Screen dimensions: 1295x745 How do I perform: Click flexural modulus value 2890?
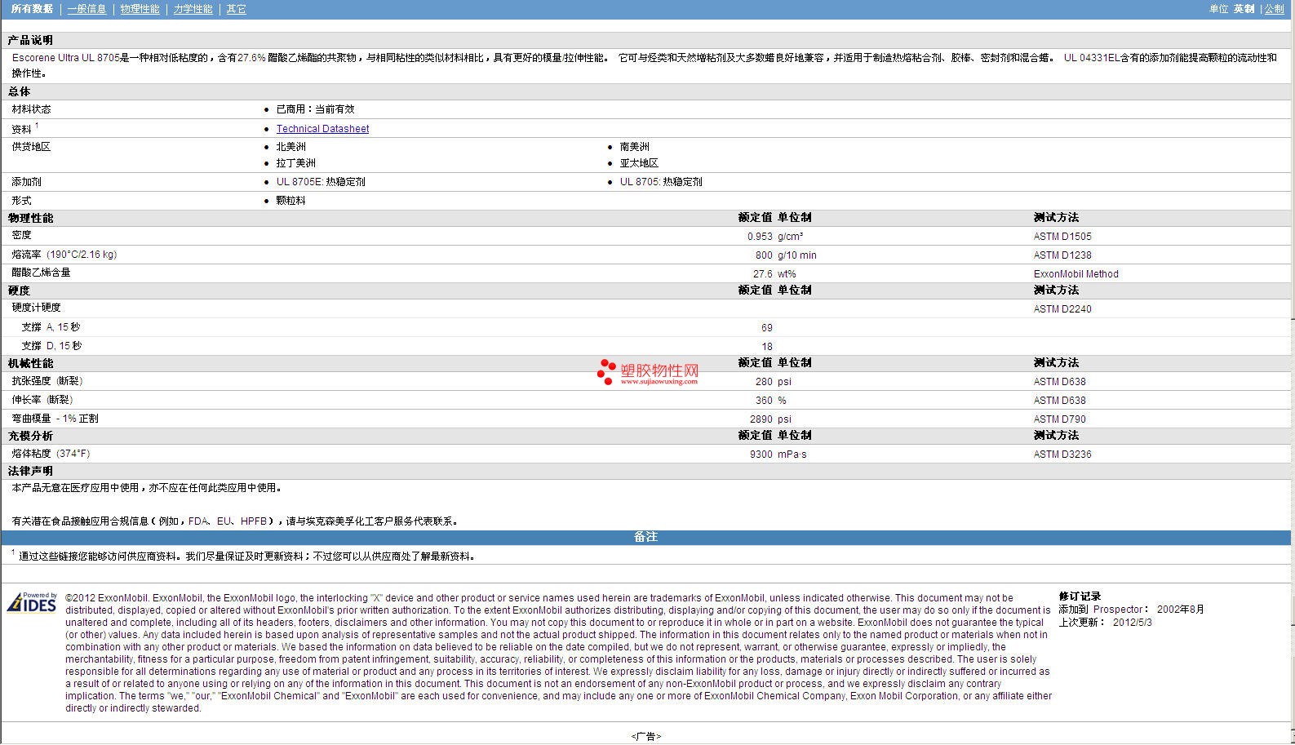(761, 419)
